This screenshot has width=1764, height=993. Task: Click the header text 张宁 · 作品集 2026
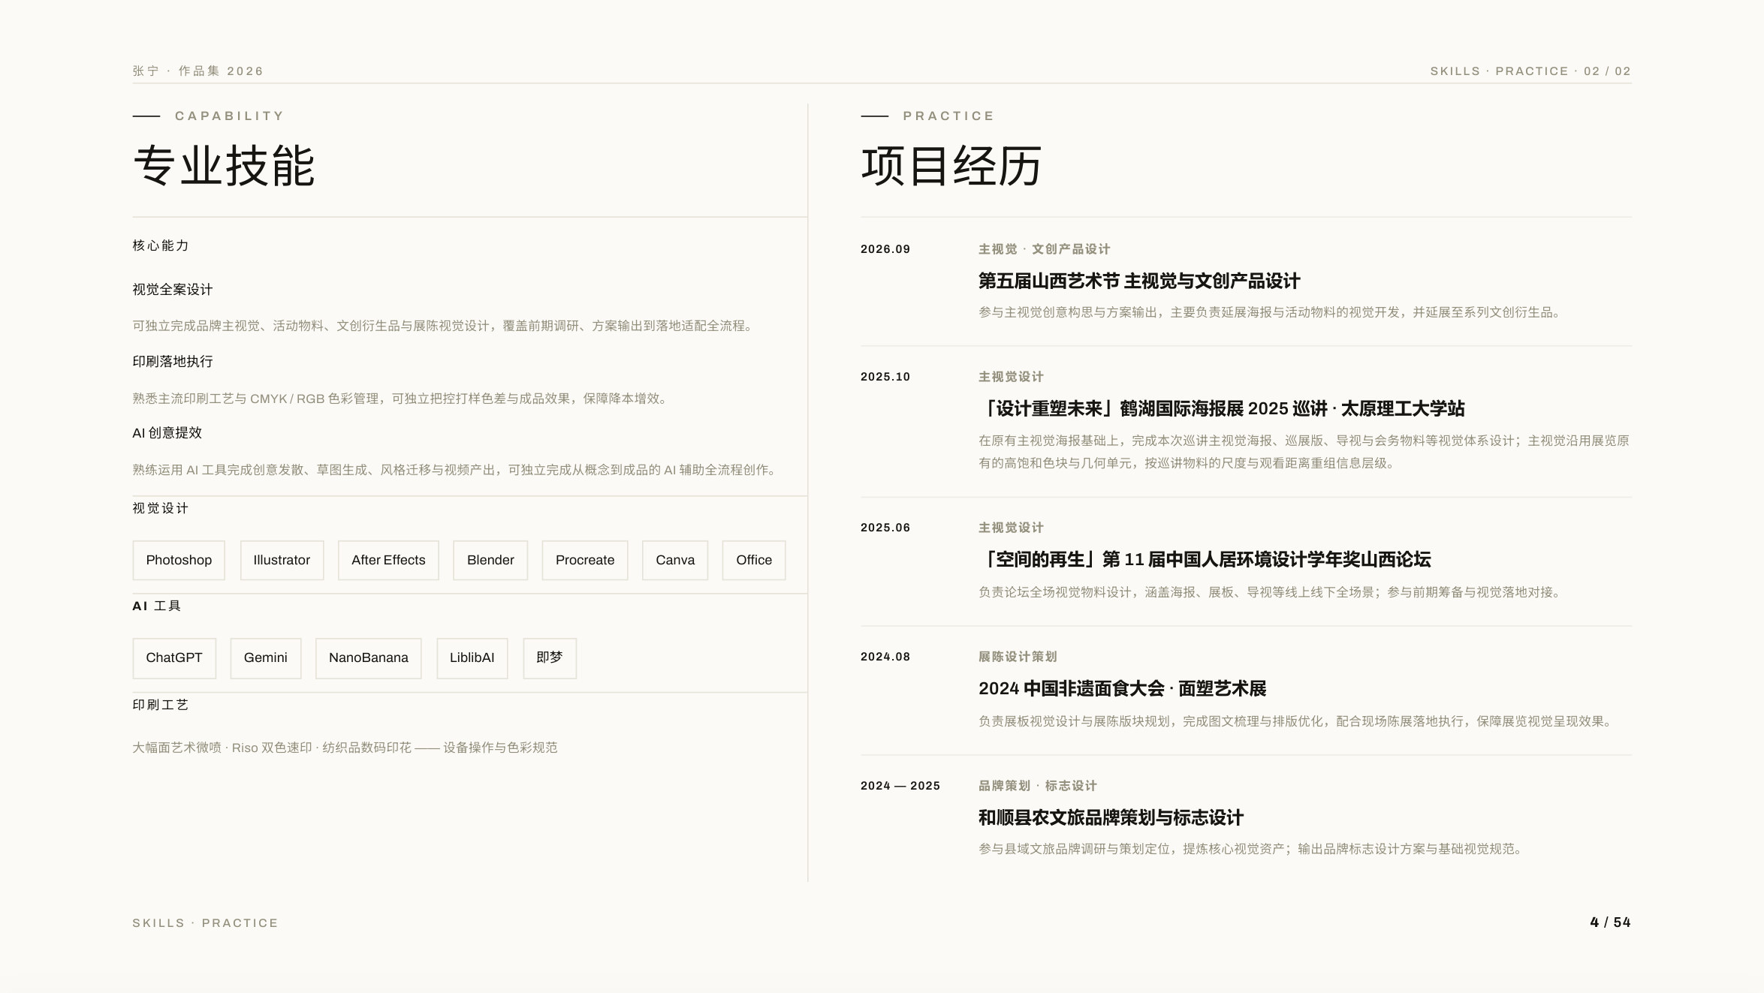tap(198, 71)
